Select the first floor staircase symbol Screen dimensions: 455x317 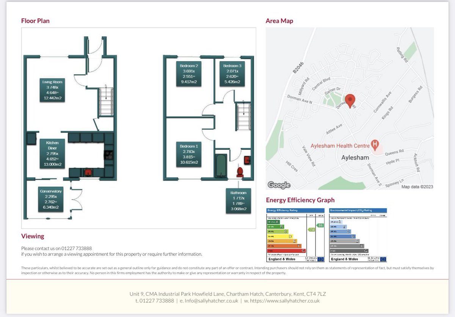[243, 117]
